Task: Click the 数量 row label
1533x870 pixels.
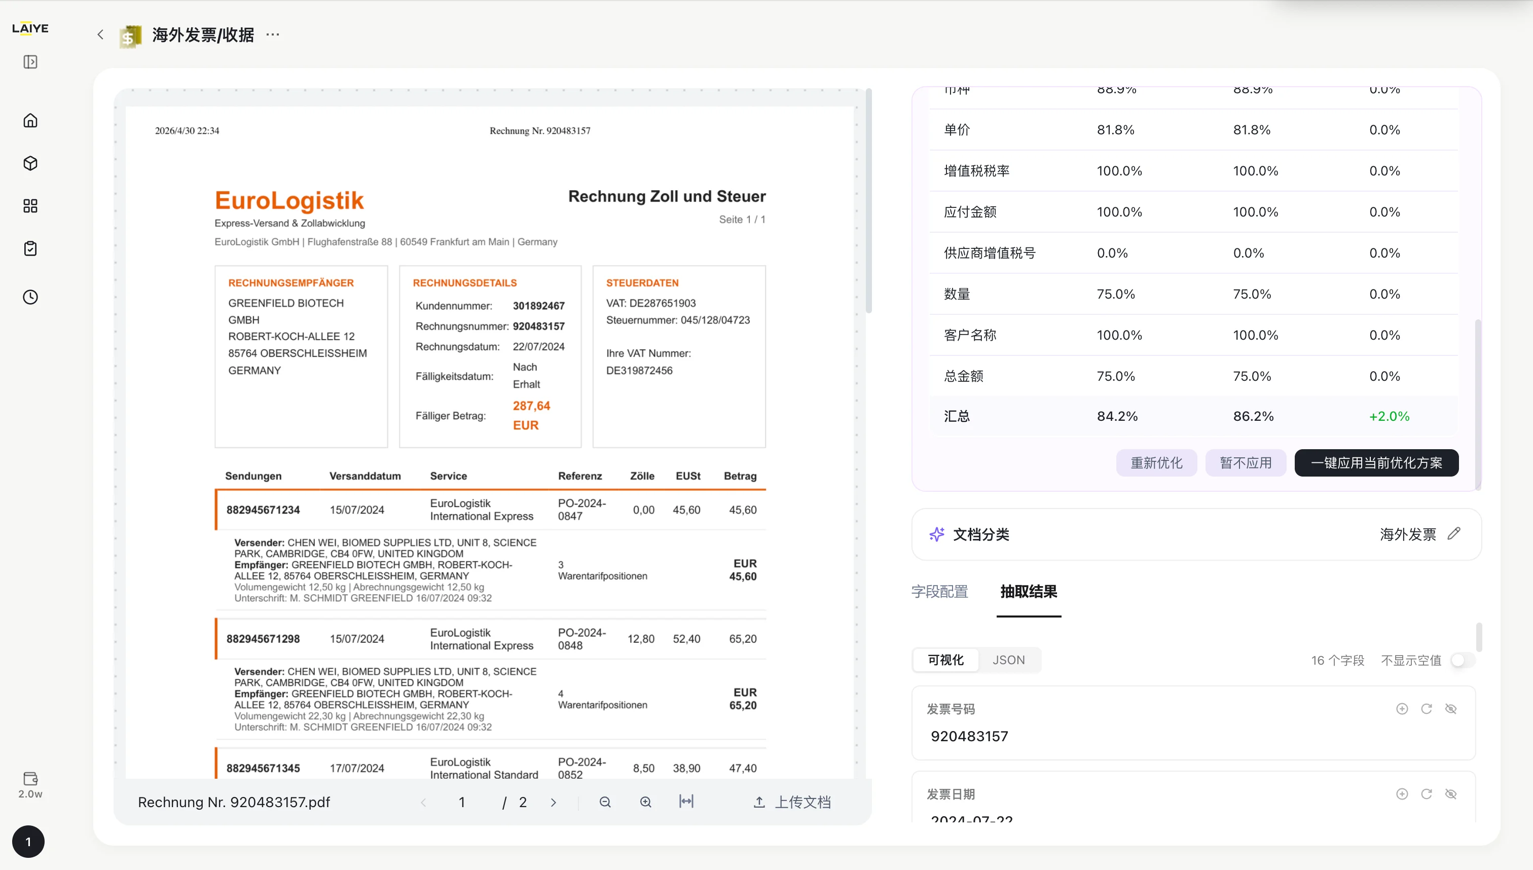Action: [x=957, y=294]
